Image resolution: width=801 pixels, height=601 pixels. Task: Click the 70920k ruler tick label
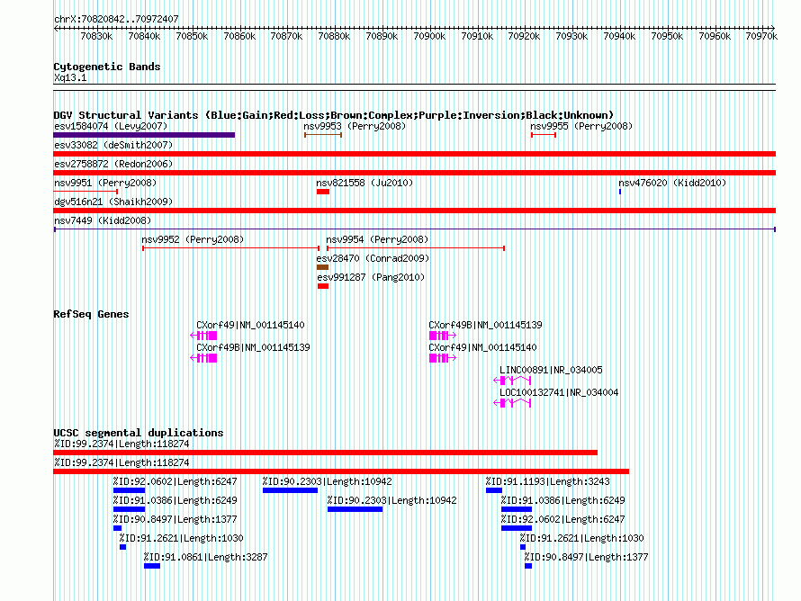(x=524, y=36)
